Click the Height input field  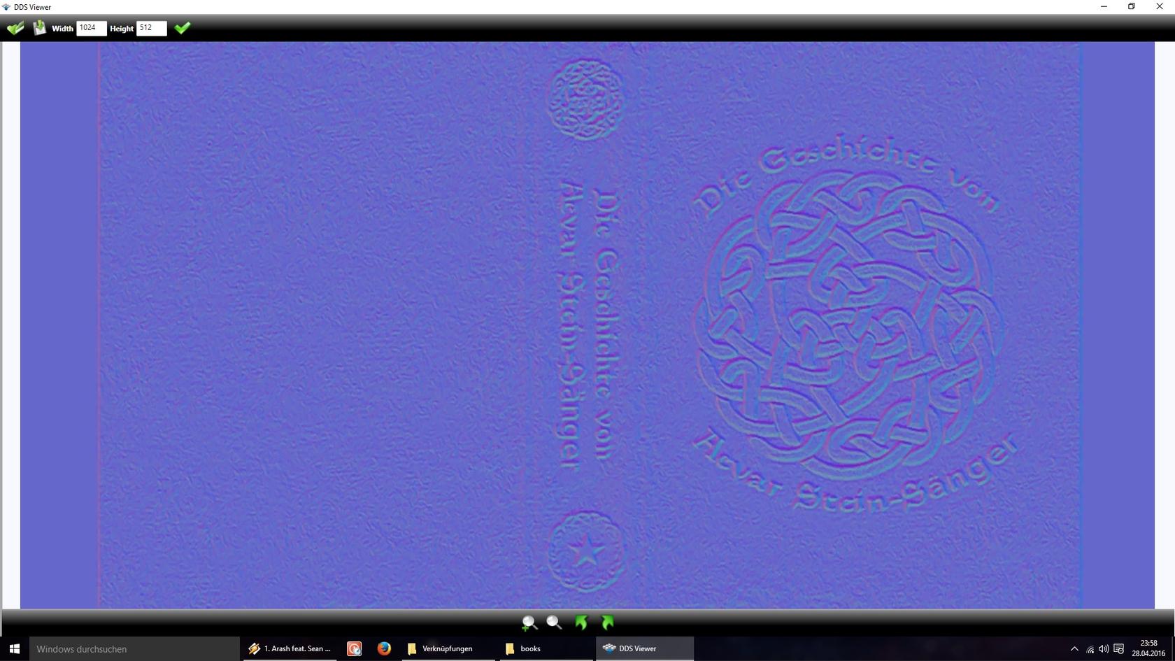[x=152, y=28]
